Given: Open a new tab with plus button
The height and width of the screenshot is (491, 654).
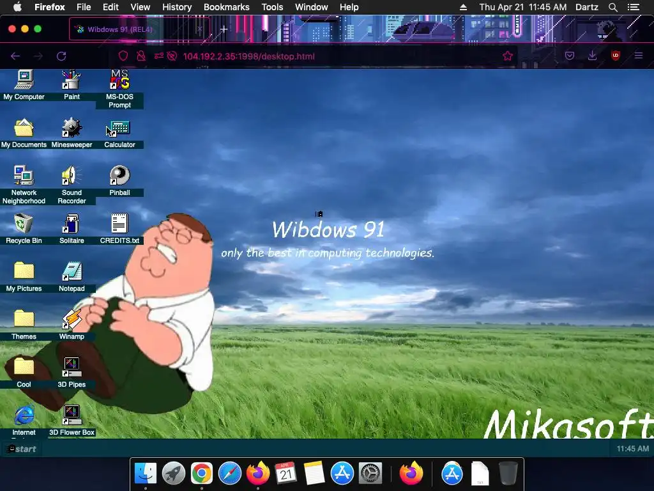Looking at the screenshot, I should [x=224, y=29].
